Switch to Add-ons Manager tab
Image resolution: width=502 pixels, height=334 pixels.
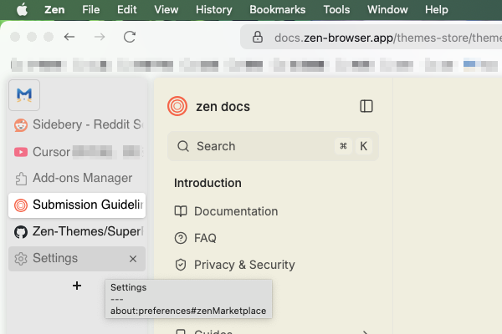click(77, 178)
